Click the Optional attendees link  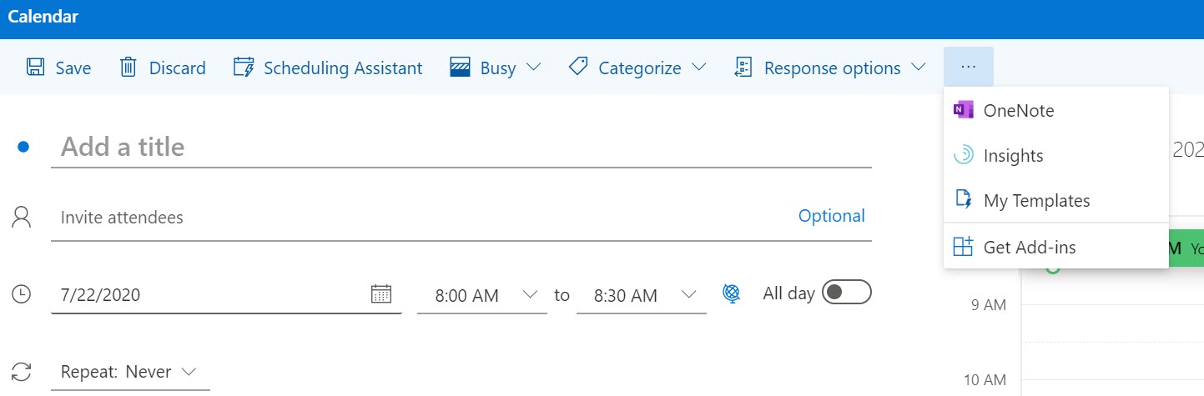831,216
